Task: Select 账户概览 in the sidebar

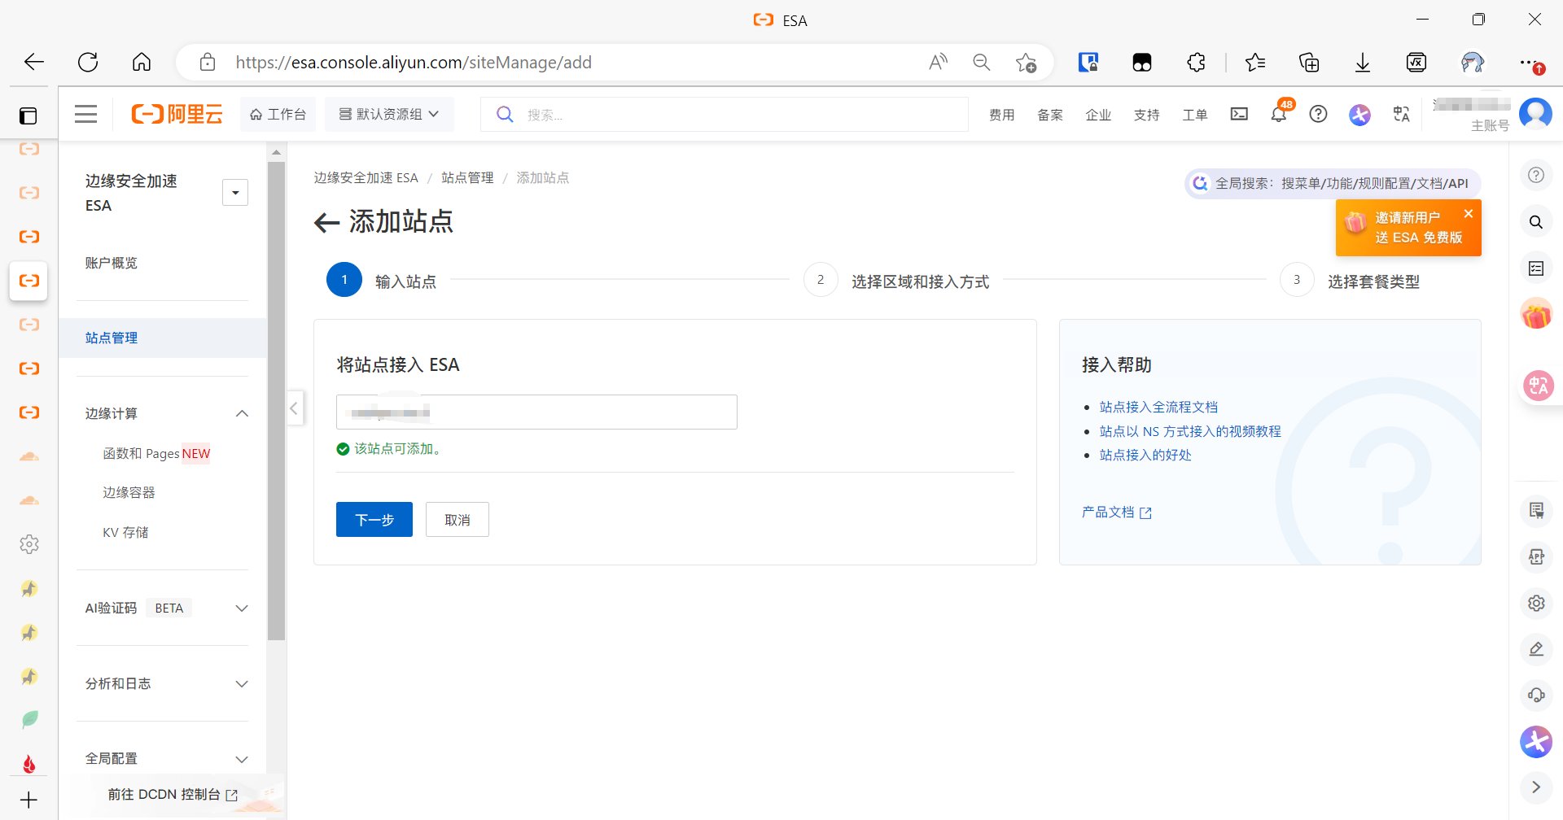Action: coord(112,264)
